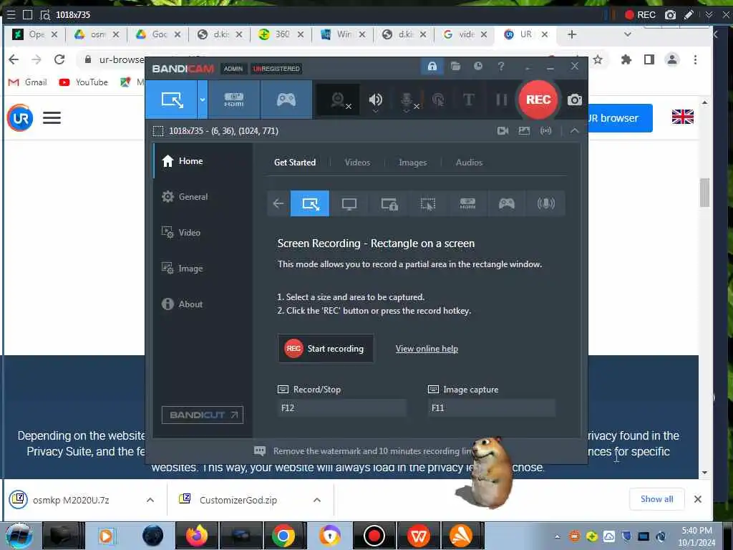Open Image settings in sidebar

click(203, 269)
